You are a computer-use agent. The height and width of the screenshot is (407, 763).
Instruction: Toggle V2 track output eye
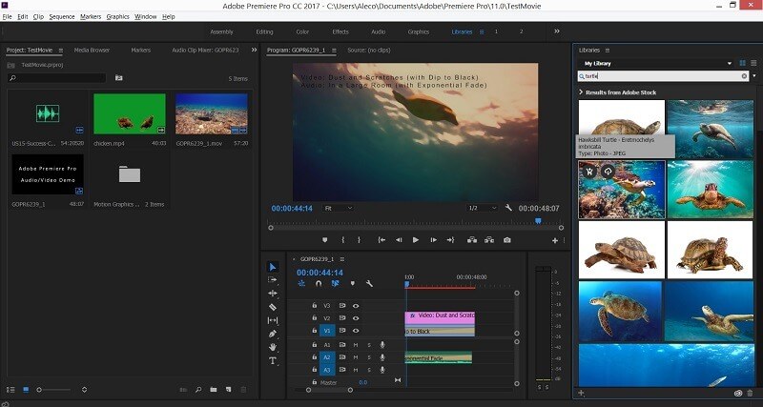(x=356, y=318)
